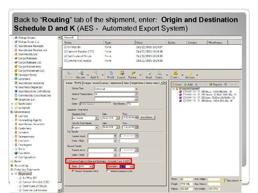Click the Load cargo icon
This screenshot has width=258, height=193.
(173, 84)
